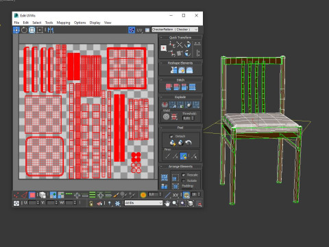Toggle the Soft Selection orange button
Image resolution: width=329 pixels, height=247 pixels.
click(x=143, y=195)
